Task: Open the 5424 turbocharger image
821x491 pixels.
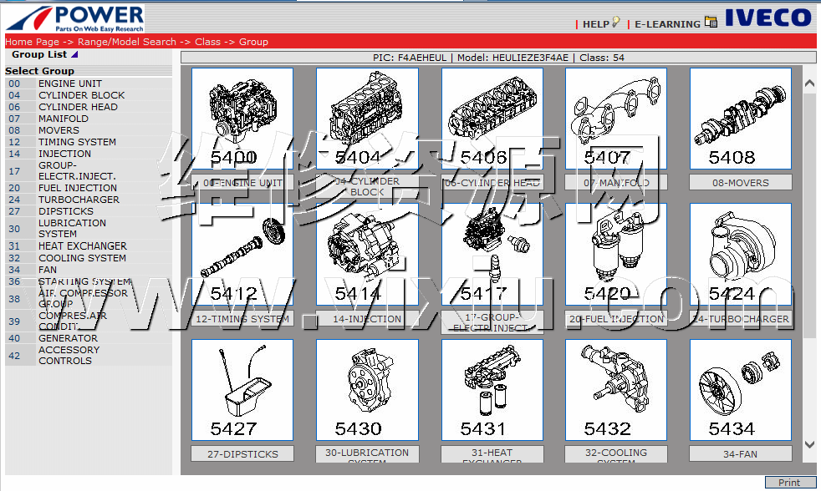Action: click(740, 254)
